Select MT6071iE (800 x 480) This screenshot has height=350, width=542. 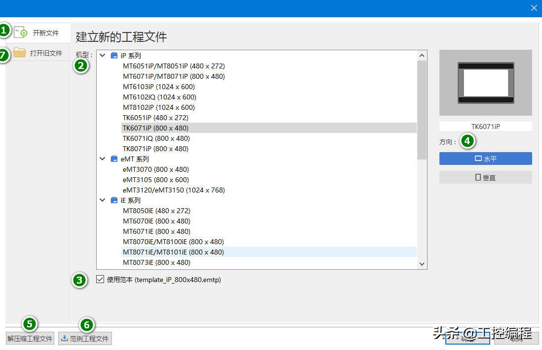[x=157, y=231]
